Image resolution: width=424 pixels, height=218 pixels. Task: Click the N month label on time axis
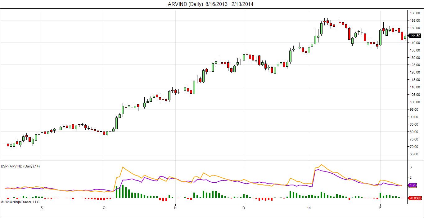[x=175, y=208]
